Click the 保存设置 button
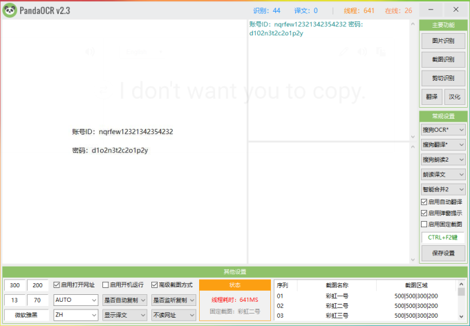Screen dimensions: 470x326 [x=443, y=253]
